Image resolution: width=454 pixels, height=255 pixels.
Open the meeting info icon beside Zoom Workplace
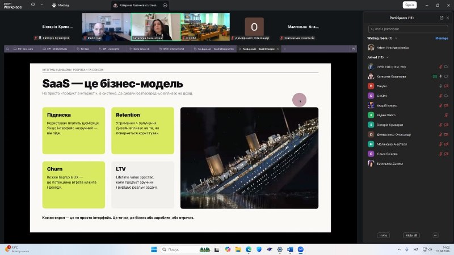click(33, 5)
